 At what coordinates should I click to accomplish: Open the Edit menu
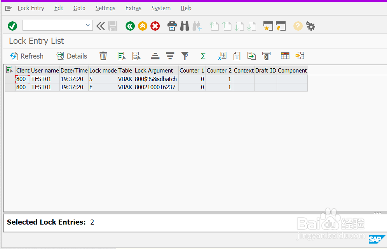pyautogui.click(x=59, y=8)
